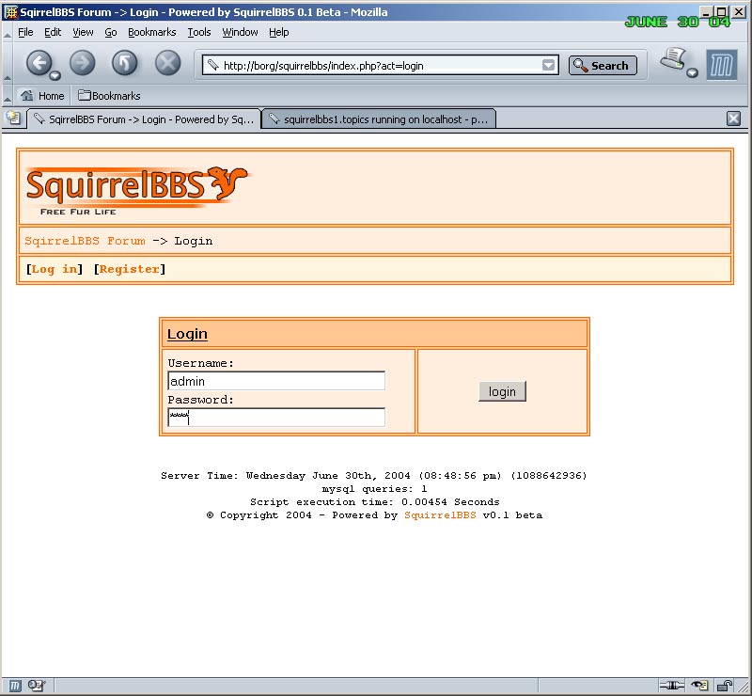Click the Navigator icon in the status bar
This screenshot has height=696, width=752.
click(15, 686)
